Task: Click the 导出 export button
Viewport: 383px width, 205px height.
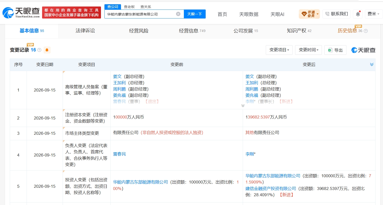Action: click(x=335, y=50)
